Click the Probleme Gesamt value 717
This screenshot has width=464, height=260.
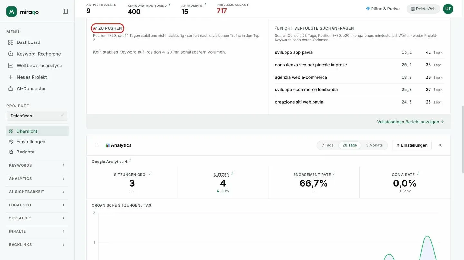click(x=222, y=11)
